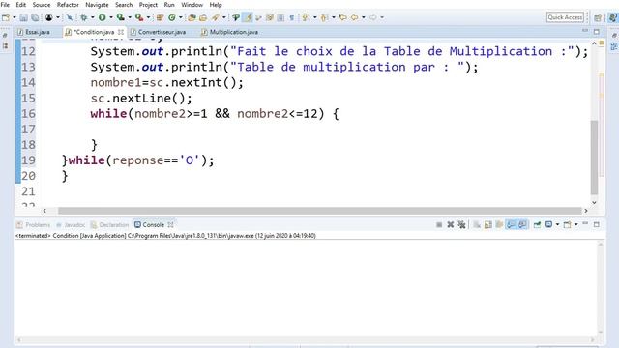Toggle Show Console on Standard Out

tap(511, 225)
